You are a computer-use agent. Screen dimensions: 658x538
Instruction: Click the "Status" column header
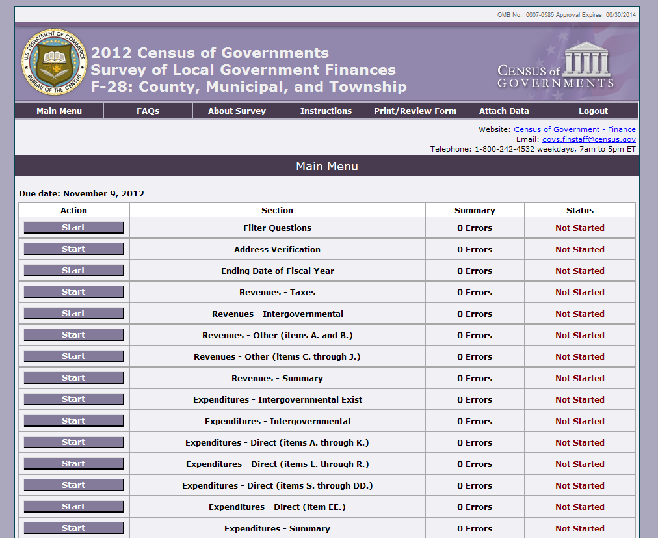(x=580, y=210)
